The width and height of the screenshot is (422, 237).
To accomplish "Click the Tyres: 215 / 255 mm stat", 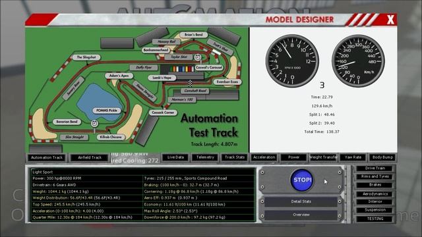I will [185, 178].
